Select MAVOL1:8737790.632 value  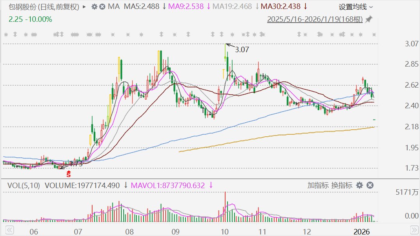point(168,185)
